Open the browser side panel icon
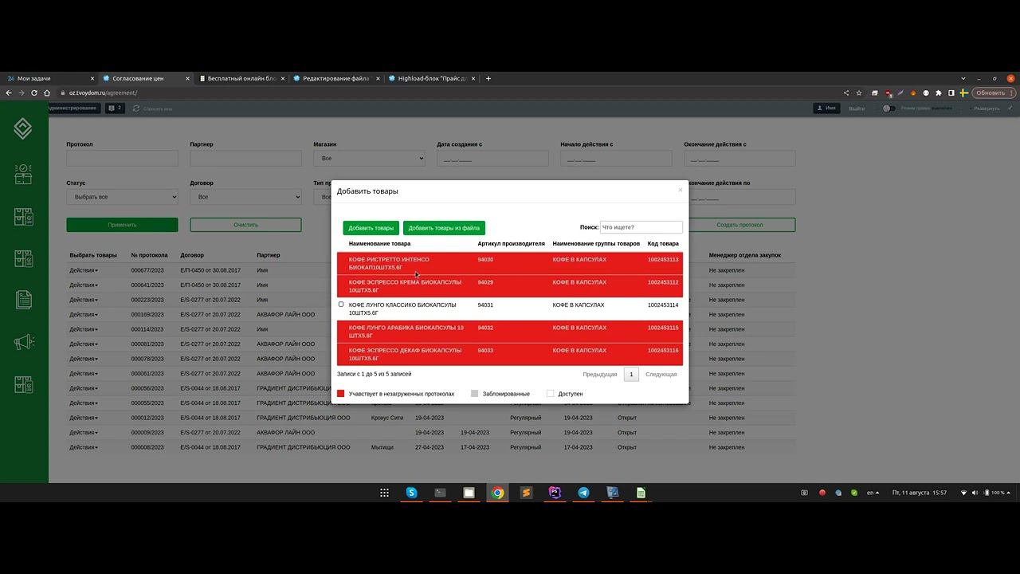The width and height of the screenshot is (1020, 574). coord(951,92)
